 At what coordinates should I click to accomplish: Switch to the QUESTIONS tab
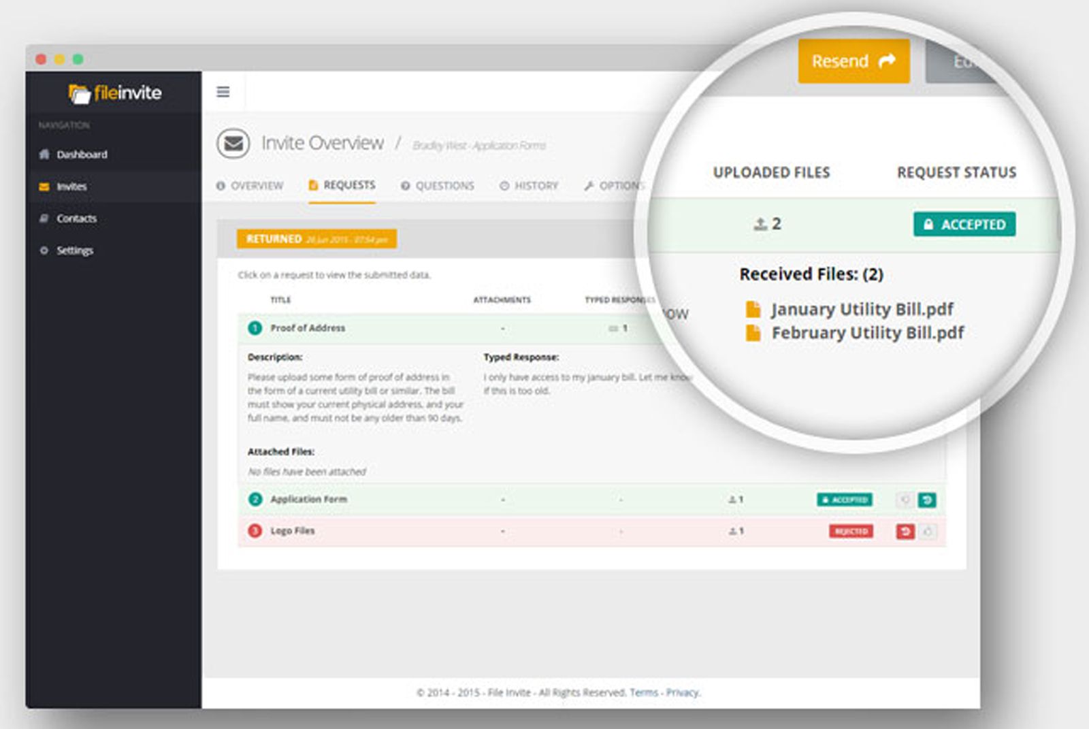[x=445, y=185]
